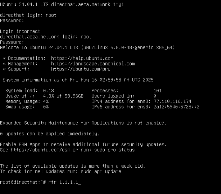
Task: Click the "sudo apt update" command text
Action: click(101, 171)
